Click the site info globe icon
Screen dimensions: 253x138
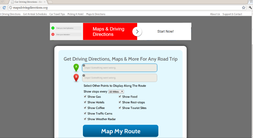coord(10,8)
